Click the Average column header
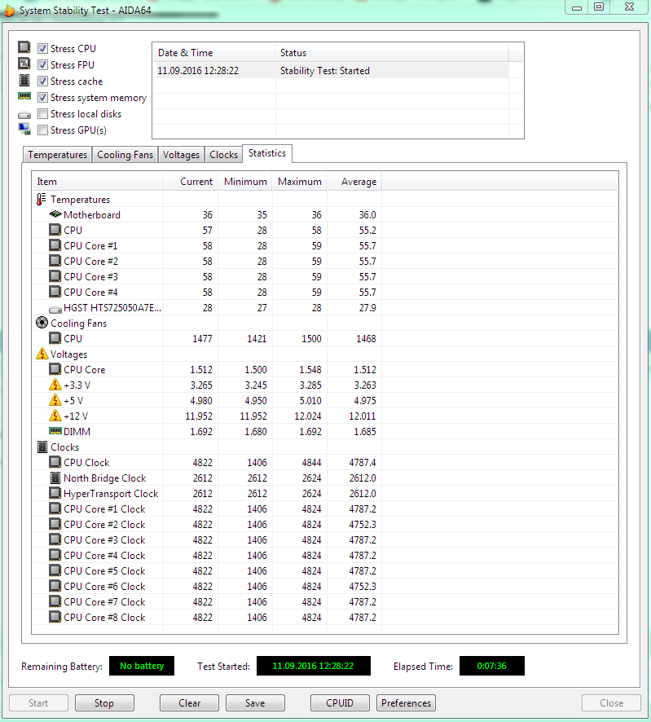Image resolution: width=651 pixels, height=722 pixels. pyautogui.click(x=354, y=182)
